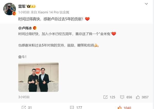Open the post options chevron menu

pos(146,4)
